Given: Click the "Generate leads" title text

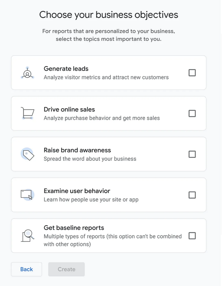Looking at the screenshot, I should coord(66,69).
